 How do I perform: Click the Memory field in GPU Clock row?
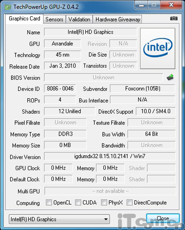[110, 168]
